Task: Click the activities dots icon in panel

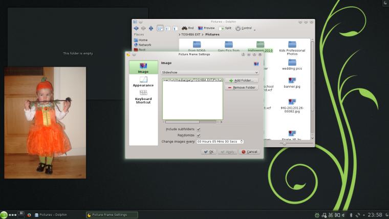Action: tap(12, 215)
